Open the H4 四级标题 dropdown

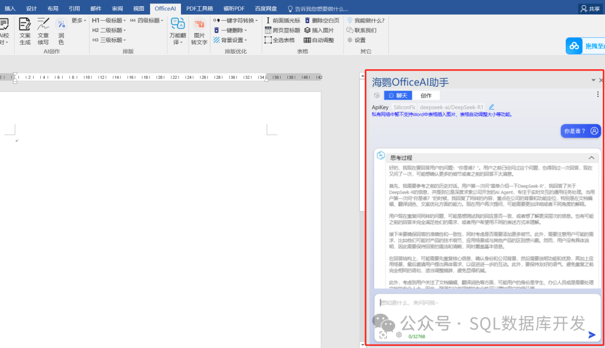147,21
